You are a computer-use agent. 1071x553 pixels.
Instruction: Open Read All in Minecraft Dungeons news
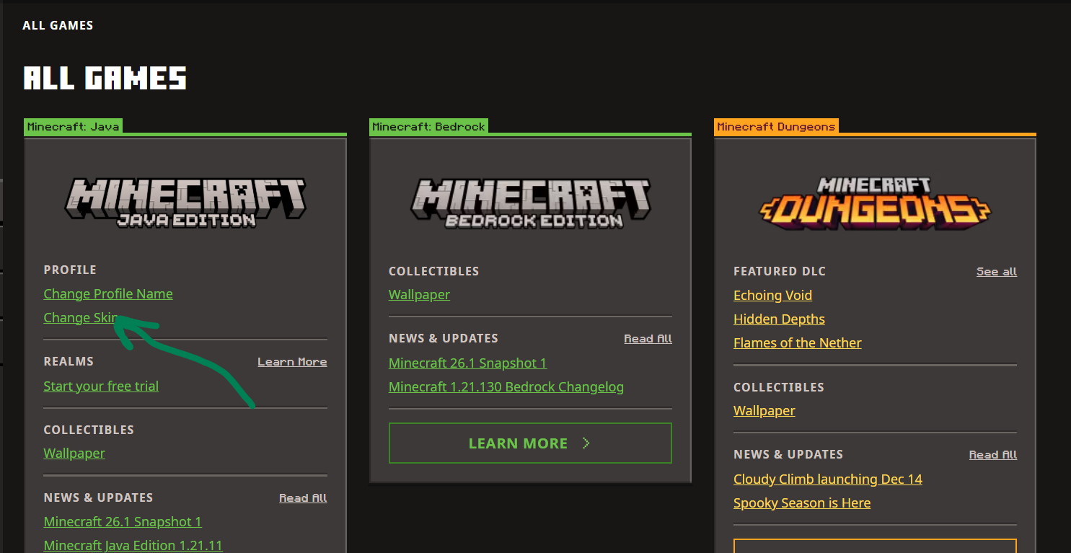tap(993, 455)
